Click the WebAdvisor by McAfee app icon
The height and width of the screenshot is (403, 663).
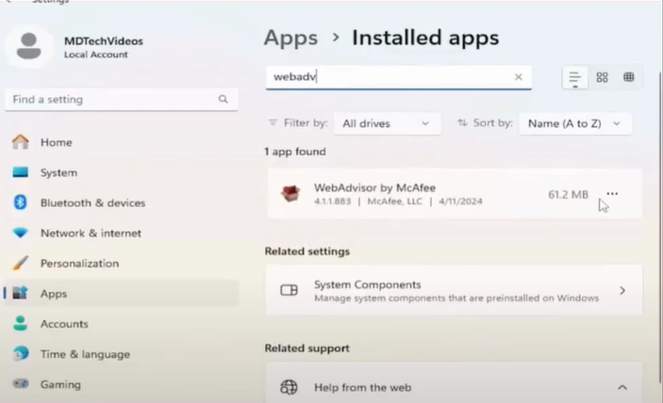click(290, 194)
